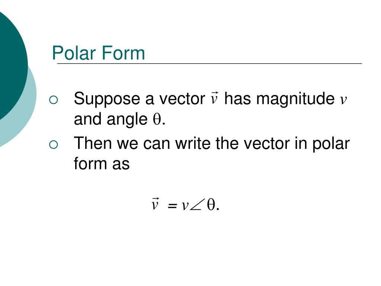Click the vector v symbol after "vector"

pos(214,98)
